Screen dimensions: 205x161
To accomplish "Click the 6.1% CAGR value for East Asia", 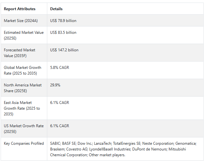I will coord(59,103).
